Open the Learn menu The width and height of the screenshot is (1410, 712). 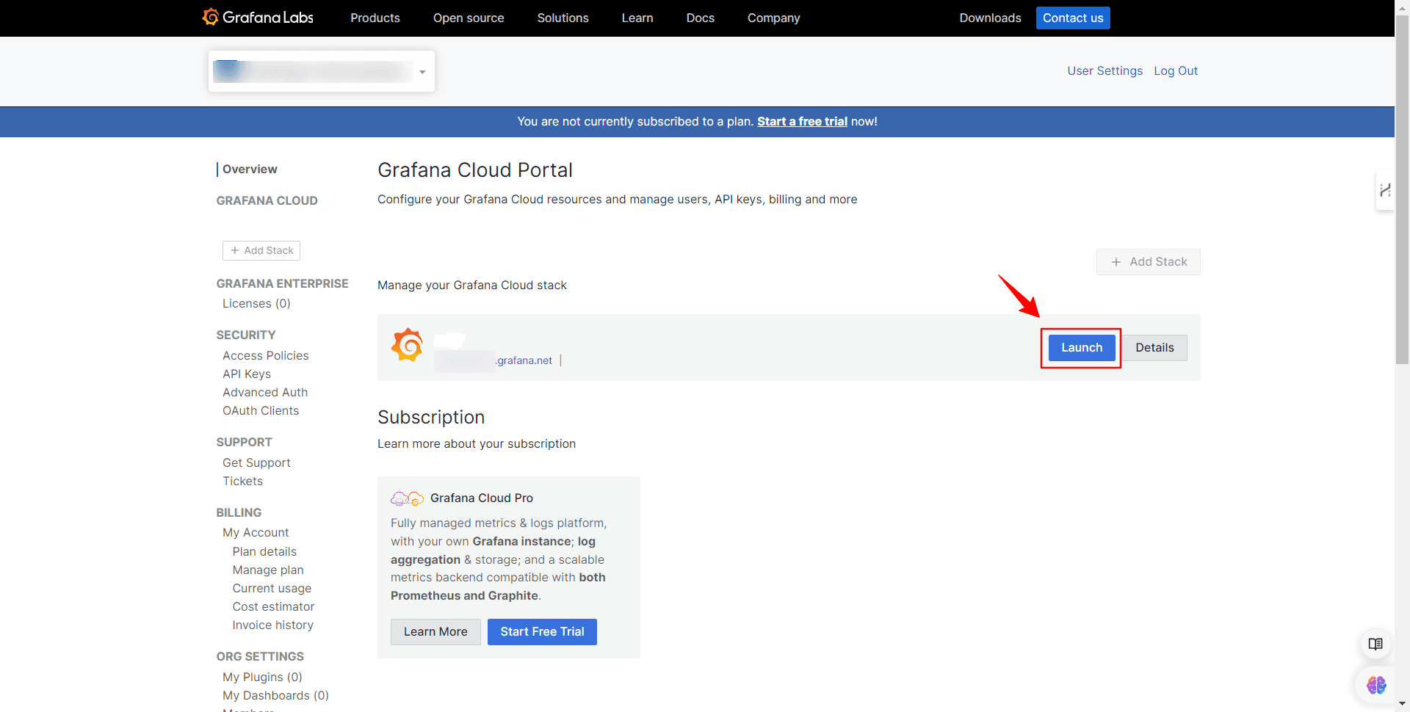[x=637, y=18]
